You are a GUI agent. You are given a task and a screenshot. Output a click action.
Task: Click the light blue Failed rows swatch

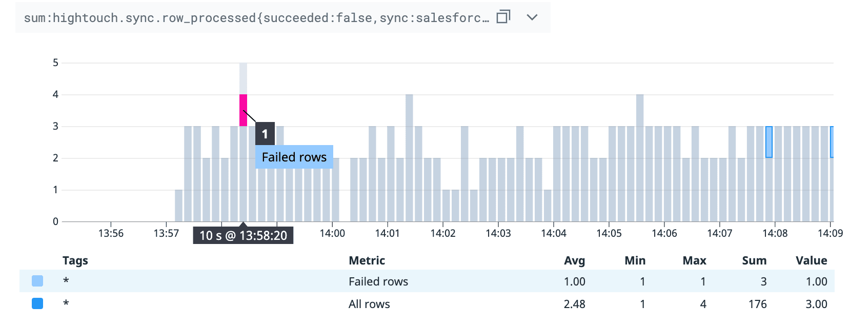click(x=37, y=281)
